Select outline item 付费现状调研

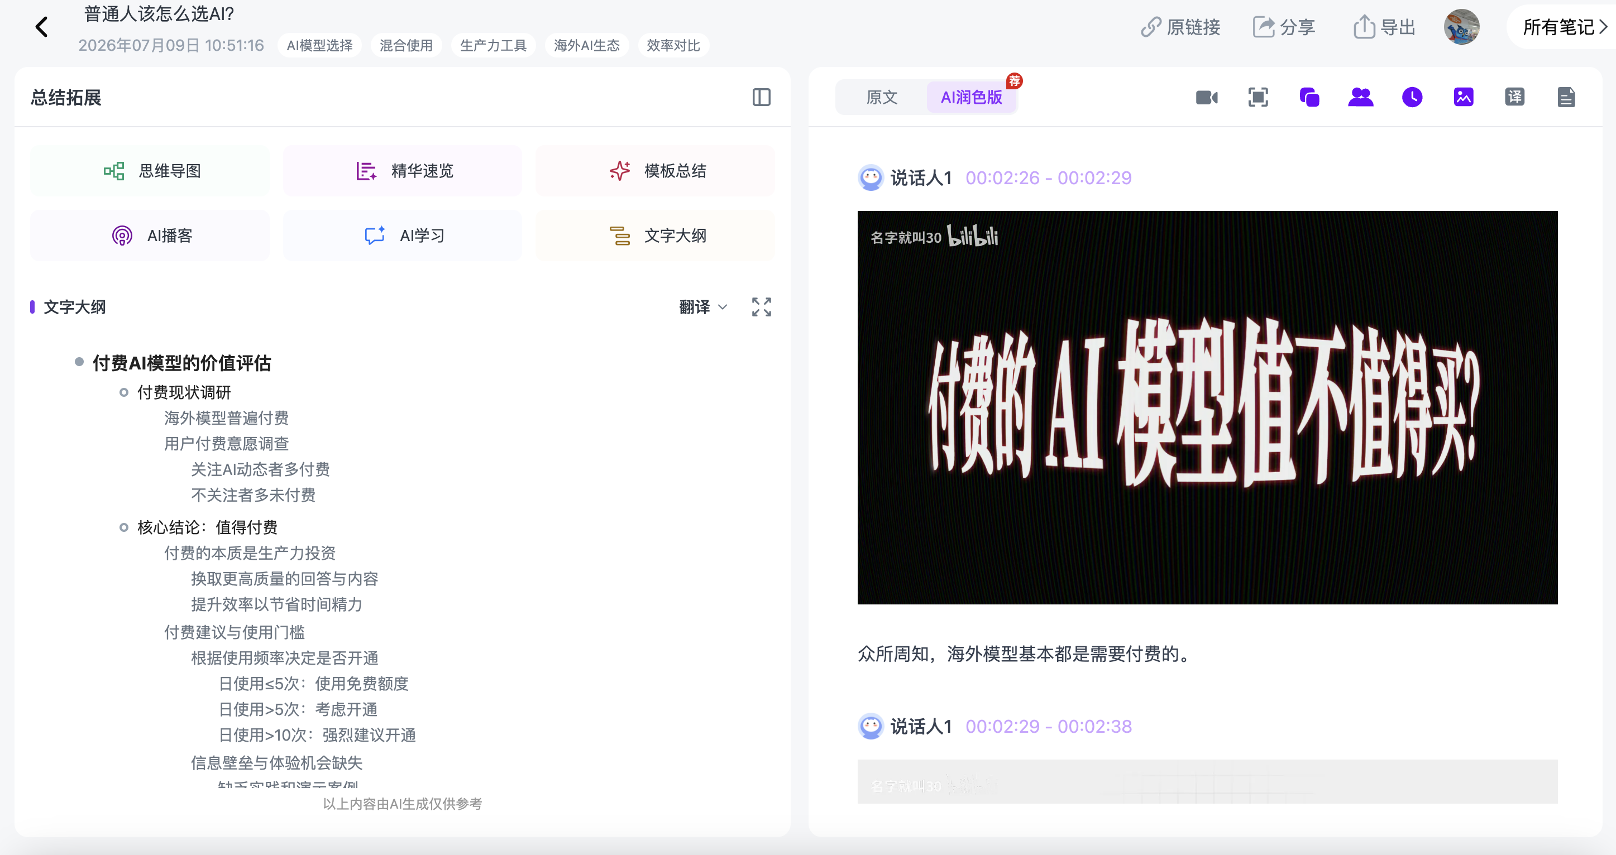click(184, 392)
